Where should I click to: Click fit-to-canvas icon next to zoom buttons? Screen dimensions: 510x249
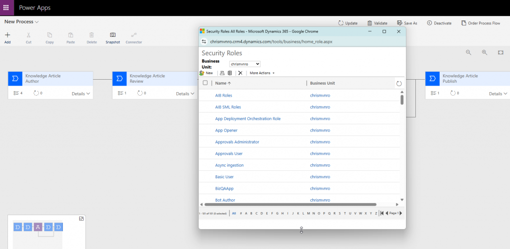pyautogui.click(x=501, y=52)
